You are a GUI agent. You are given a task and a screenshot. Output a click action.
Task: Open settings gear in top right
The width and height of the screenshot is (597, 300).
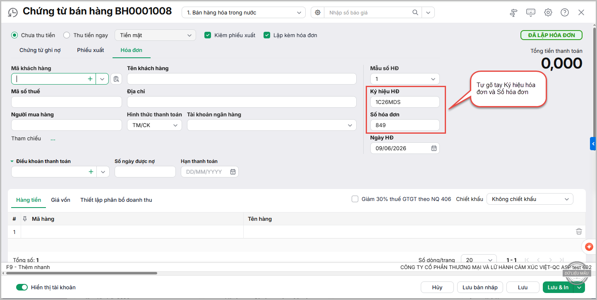point(548,12)
